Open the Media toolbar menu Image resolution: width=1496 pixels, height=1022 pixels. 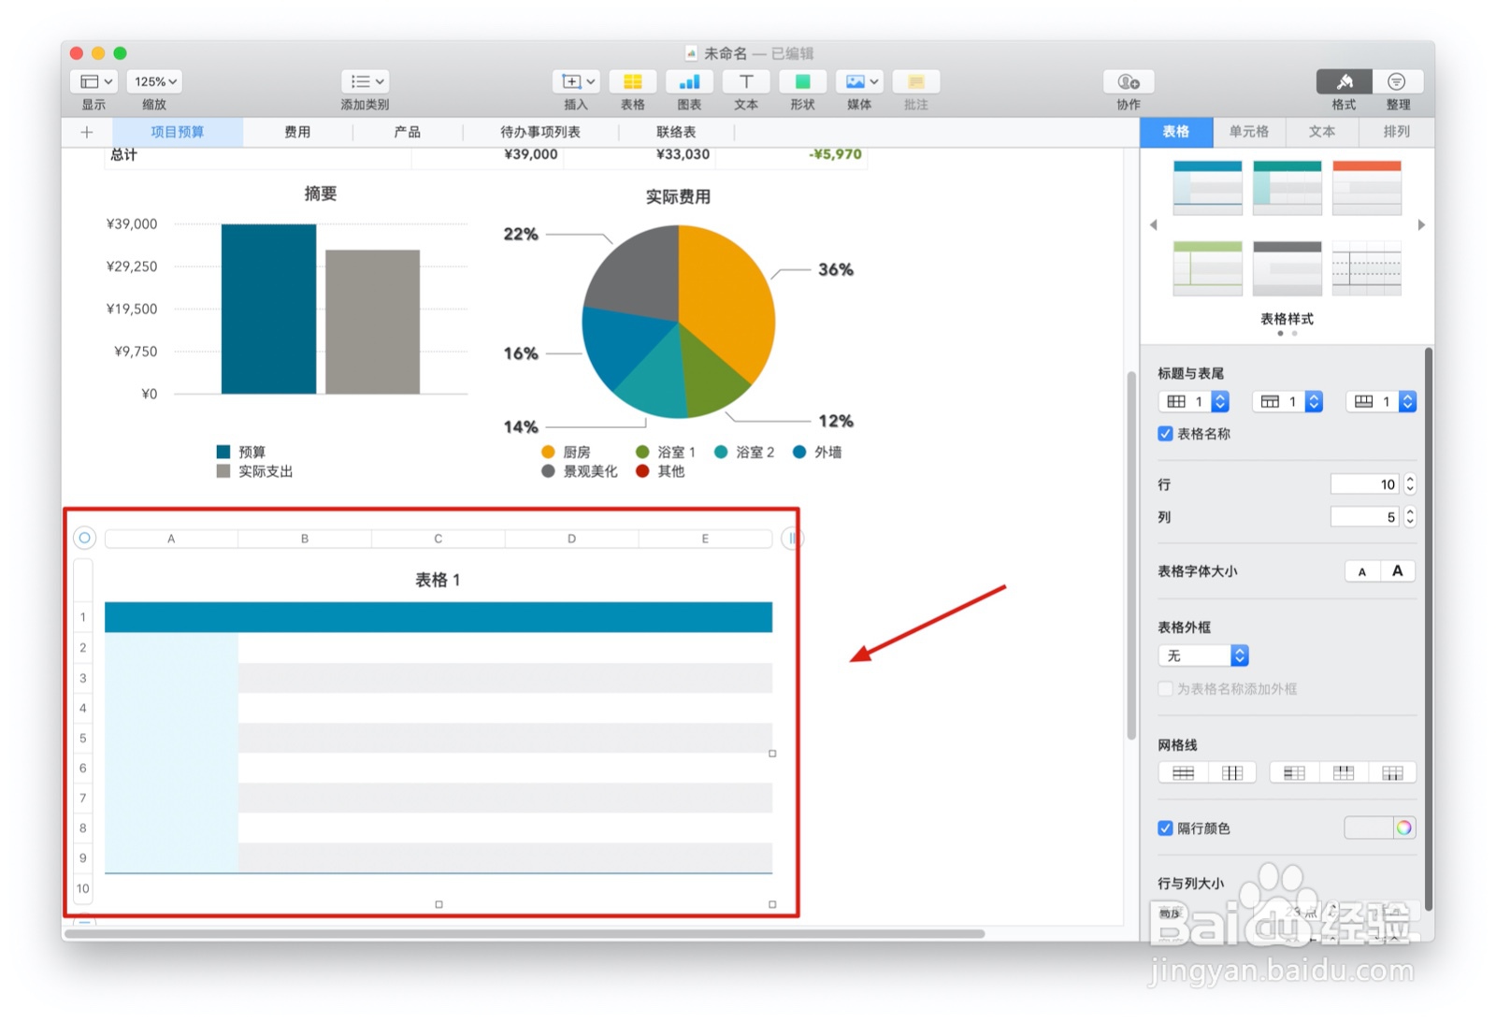pos(859,82)
